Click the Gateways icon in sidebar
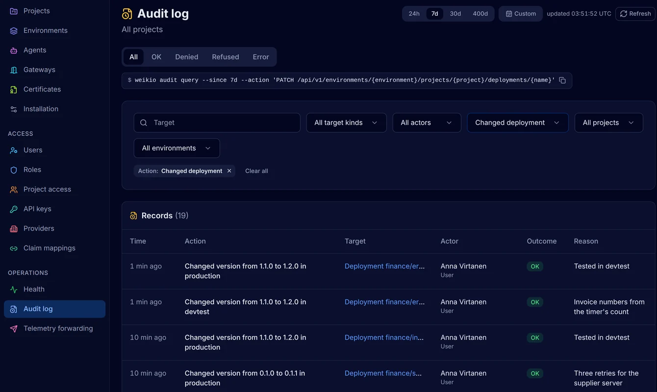Image resolution: width=657 pixels, height=392 pixels. tap(14, 70)
